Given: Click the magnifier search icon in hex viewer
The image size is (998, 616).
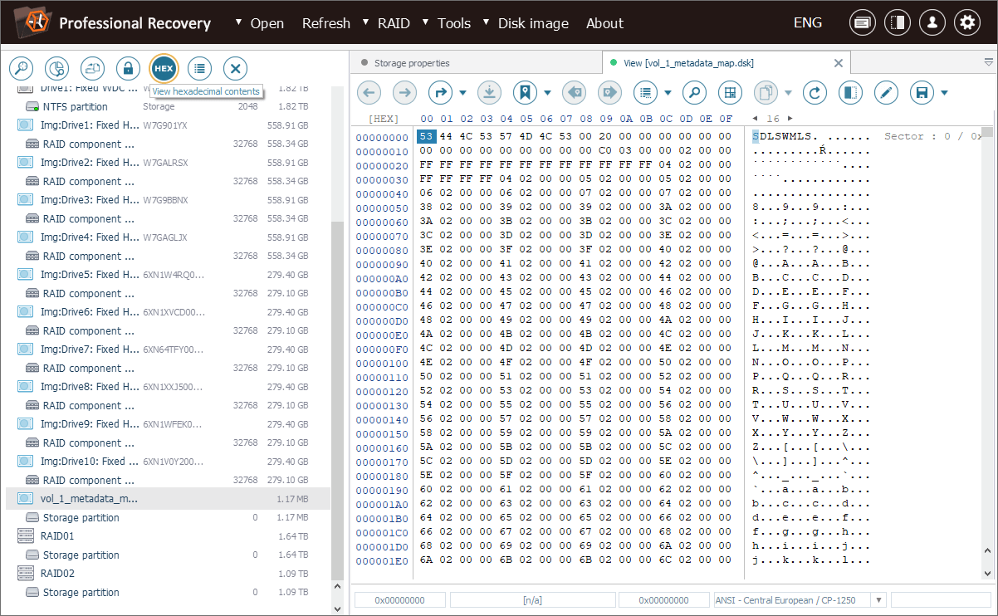Looking at the screenshot, I should [x=694, y=92].
